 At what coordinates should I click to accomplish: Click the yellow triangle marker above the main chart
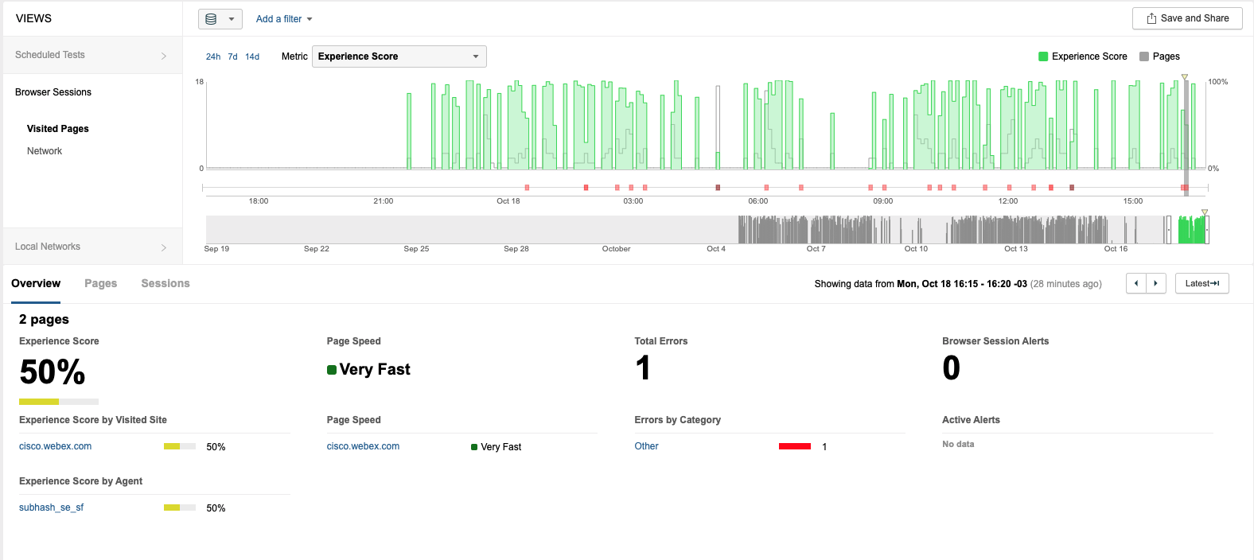tap(1185, 77)
